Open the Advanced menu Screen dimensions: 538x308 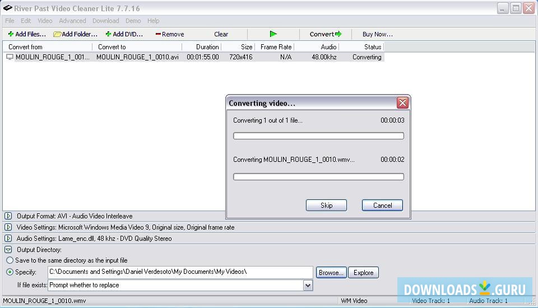(x=72, y=21)
